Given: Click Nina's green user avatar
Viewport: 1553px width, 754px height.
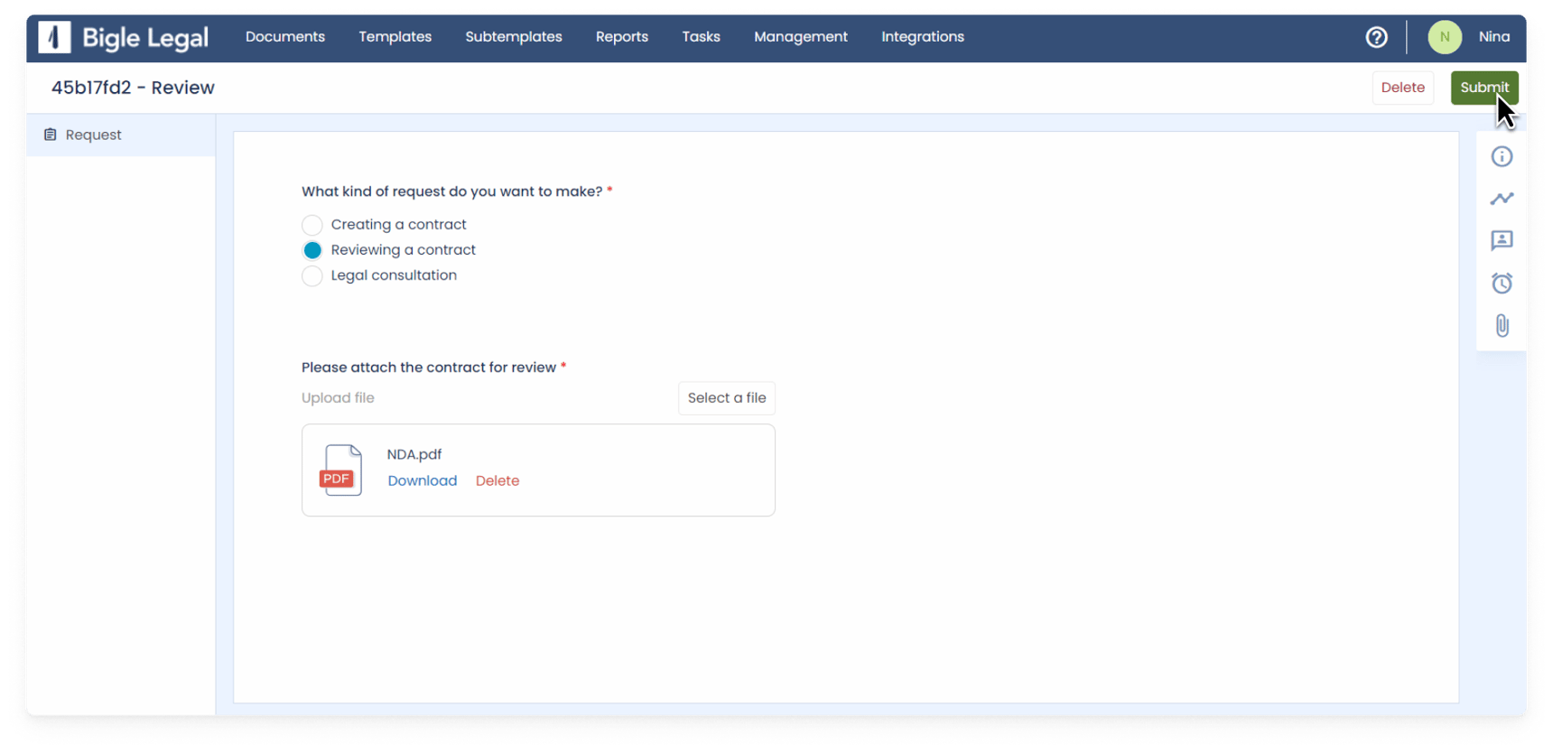Looking at the screenshot, I should click(x=1445, y=37).
